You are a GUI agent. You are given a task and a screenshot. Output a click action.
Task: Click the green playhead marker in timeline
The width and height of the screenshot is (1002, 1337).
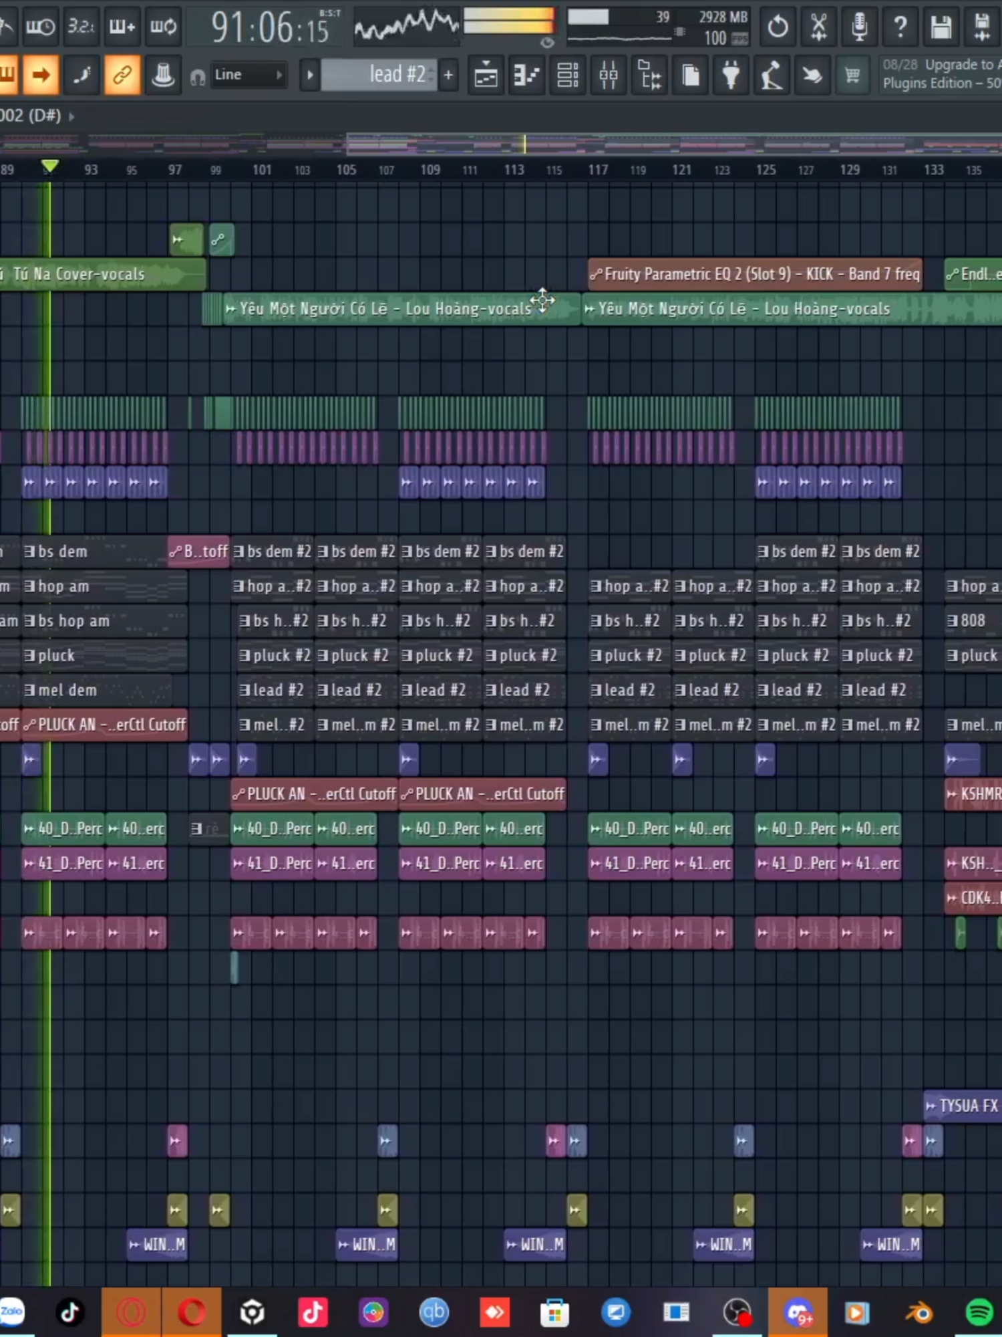[x=49, y=166]
